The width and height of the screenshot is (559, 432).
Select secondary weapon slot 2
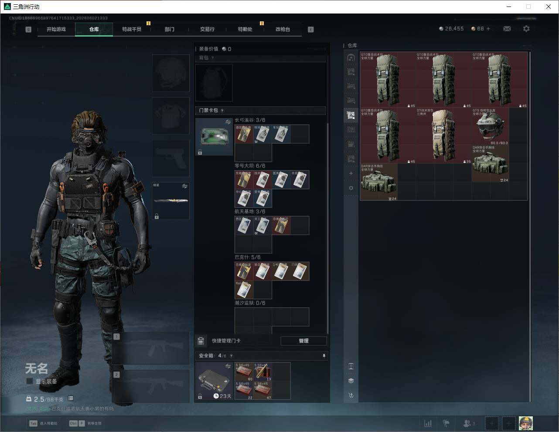tap(150, 387)
